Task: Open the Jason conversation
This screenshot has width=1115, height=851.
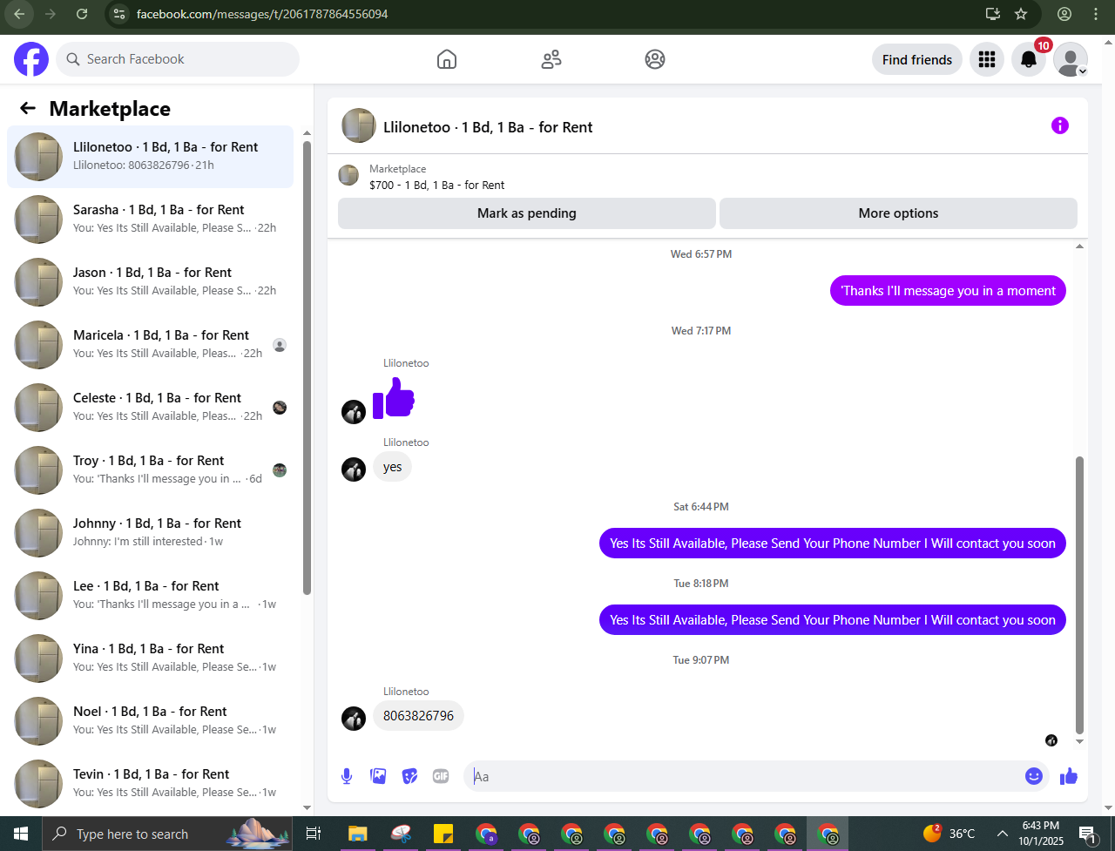Action: (150, 282)
